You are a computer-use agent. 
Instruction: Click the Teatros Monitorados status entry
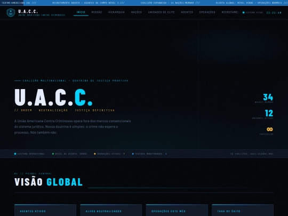149,154
